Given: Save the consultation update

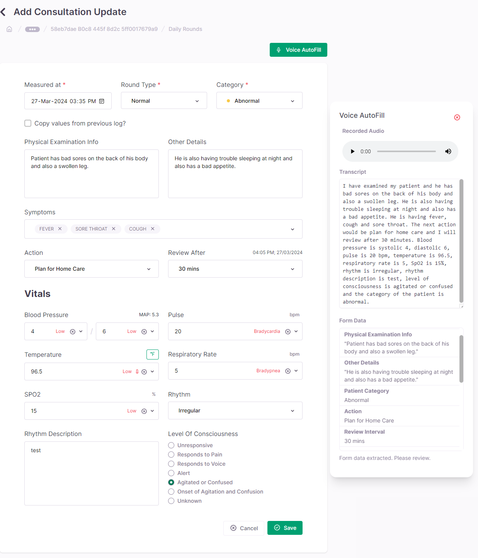Looking at the screenshot, I should [x=285, y=528].
